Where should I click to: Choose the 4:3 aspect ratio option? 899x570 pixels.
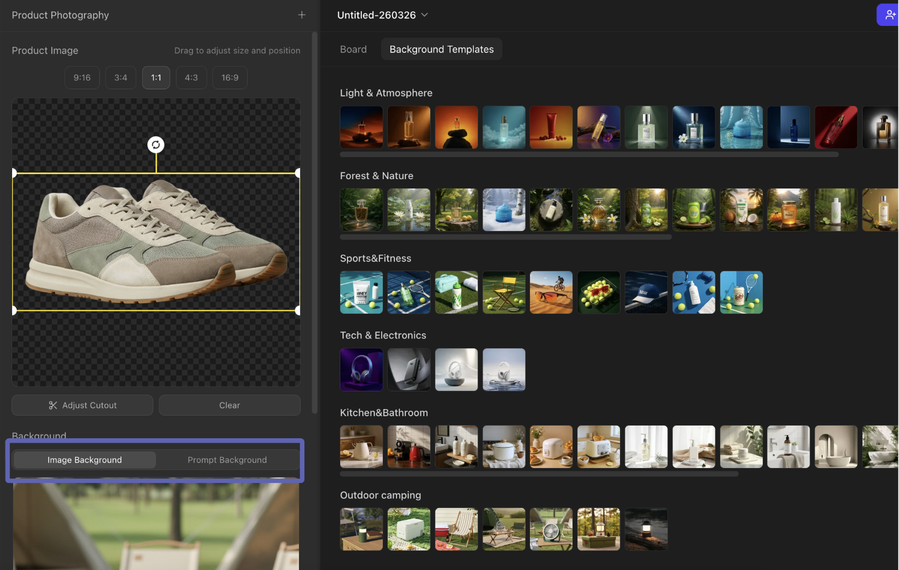point(191,78)
